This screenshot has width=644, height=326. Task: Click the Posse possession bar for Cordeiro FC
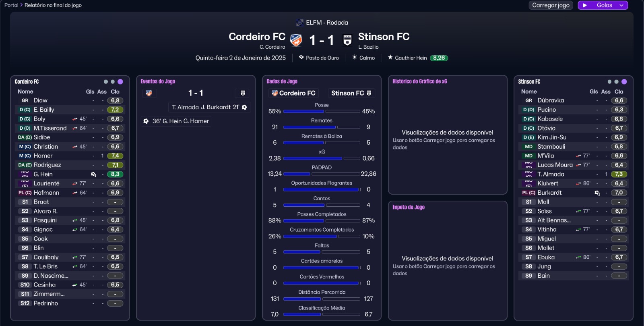[x=303, y=111]
